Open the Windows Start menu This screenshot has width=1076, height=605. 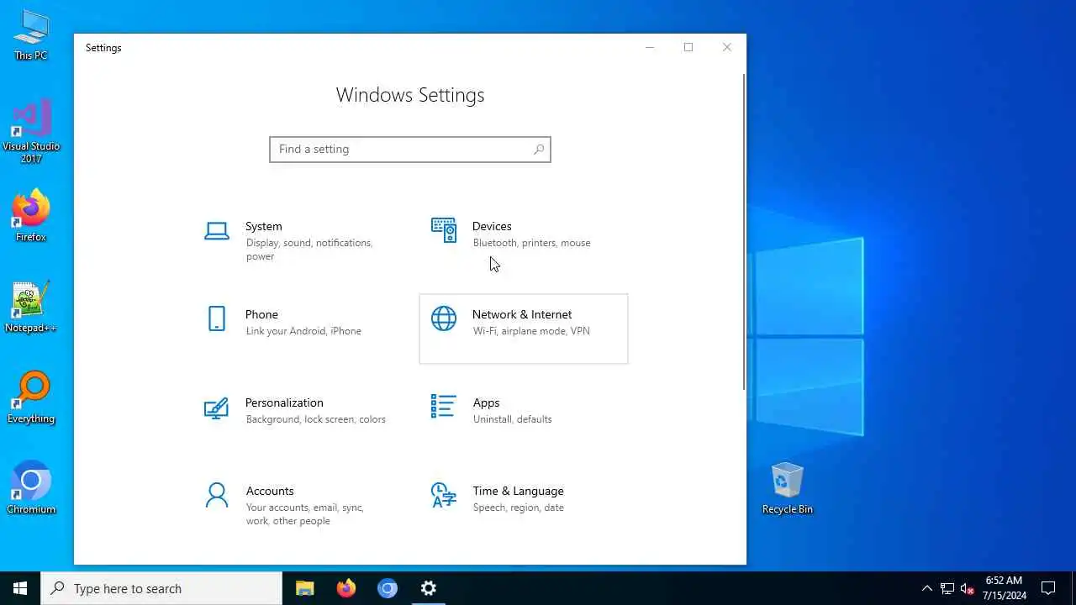tap(20, 588)
